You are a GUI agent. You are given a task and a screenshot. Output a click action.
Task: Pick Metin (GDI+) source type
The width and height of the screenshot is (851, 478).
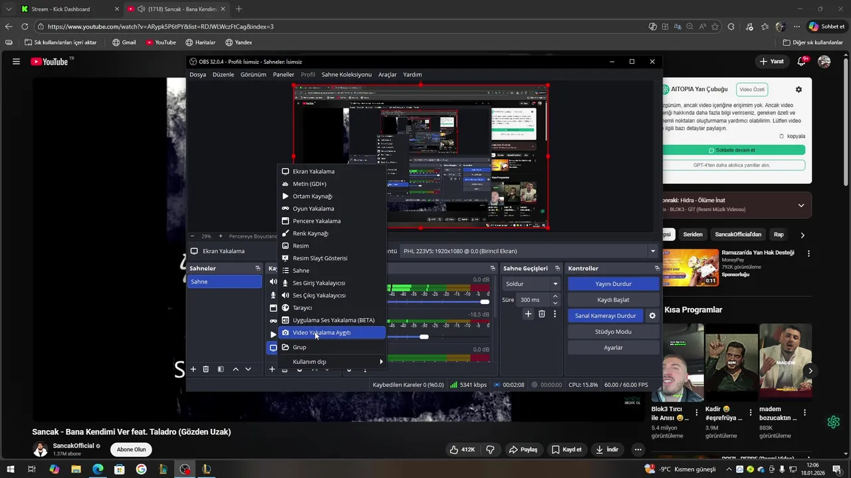(331, 184)
